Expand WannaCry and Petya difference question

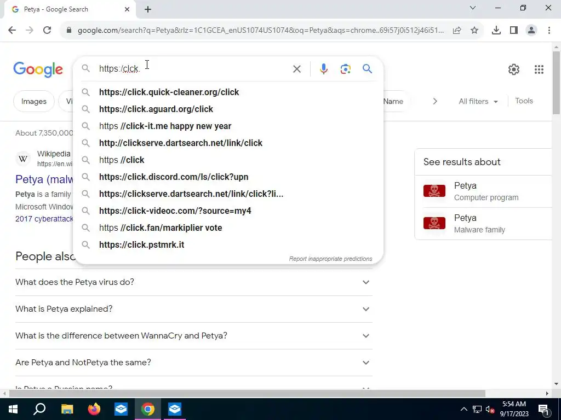point(194,336)
